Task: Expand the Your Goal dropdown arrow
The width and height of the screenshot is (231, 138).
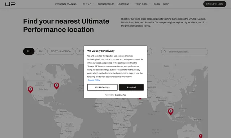Action: pyautogui.click(x=150, y=4)
